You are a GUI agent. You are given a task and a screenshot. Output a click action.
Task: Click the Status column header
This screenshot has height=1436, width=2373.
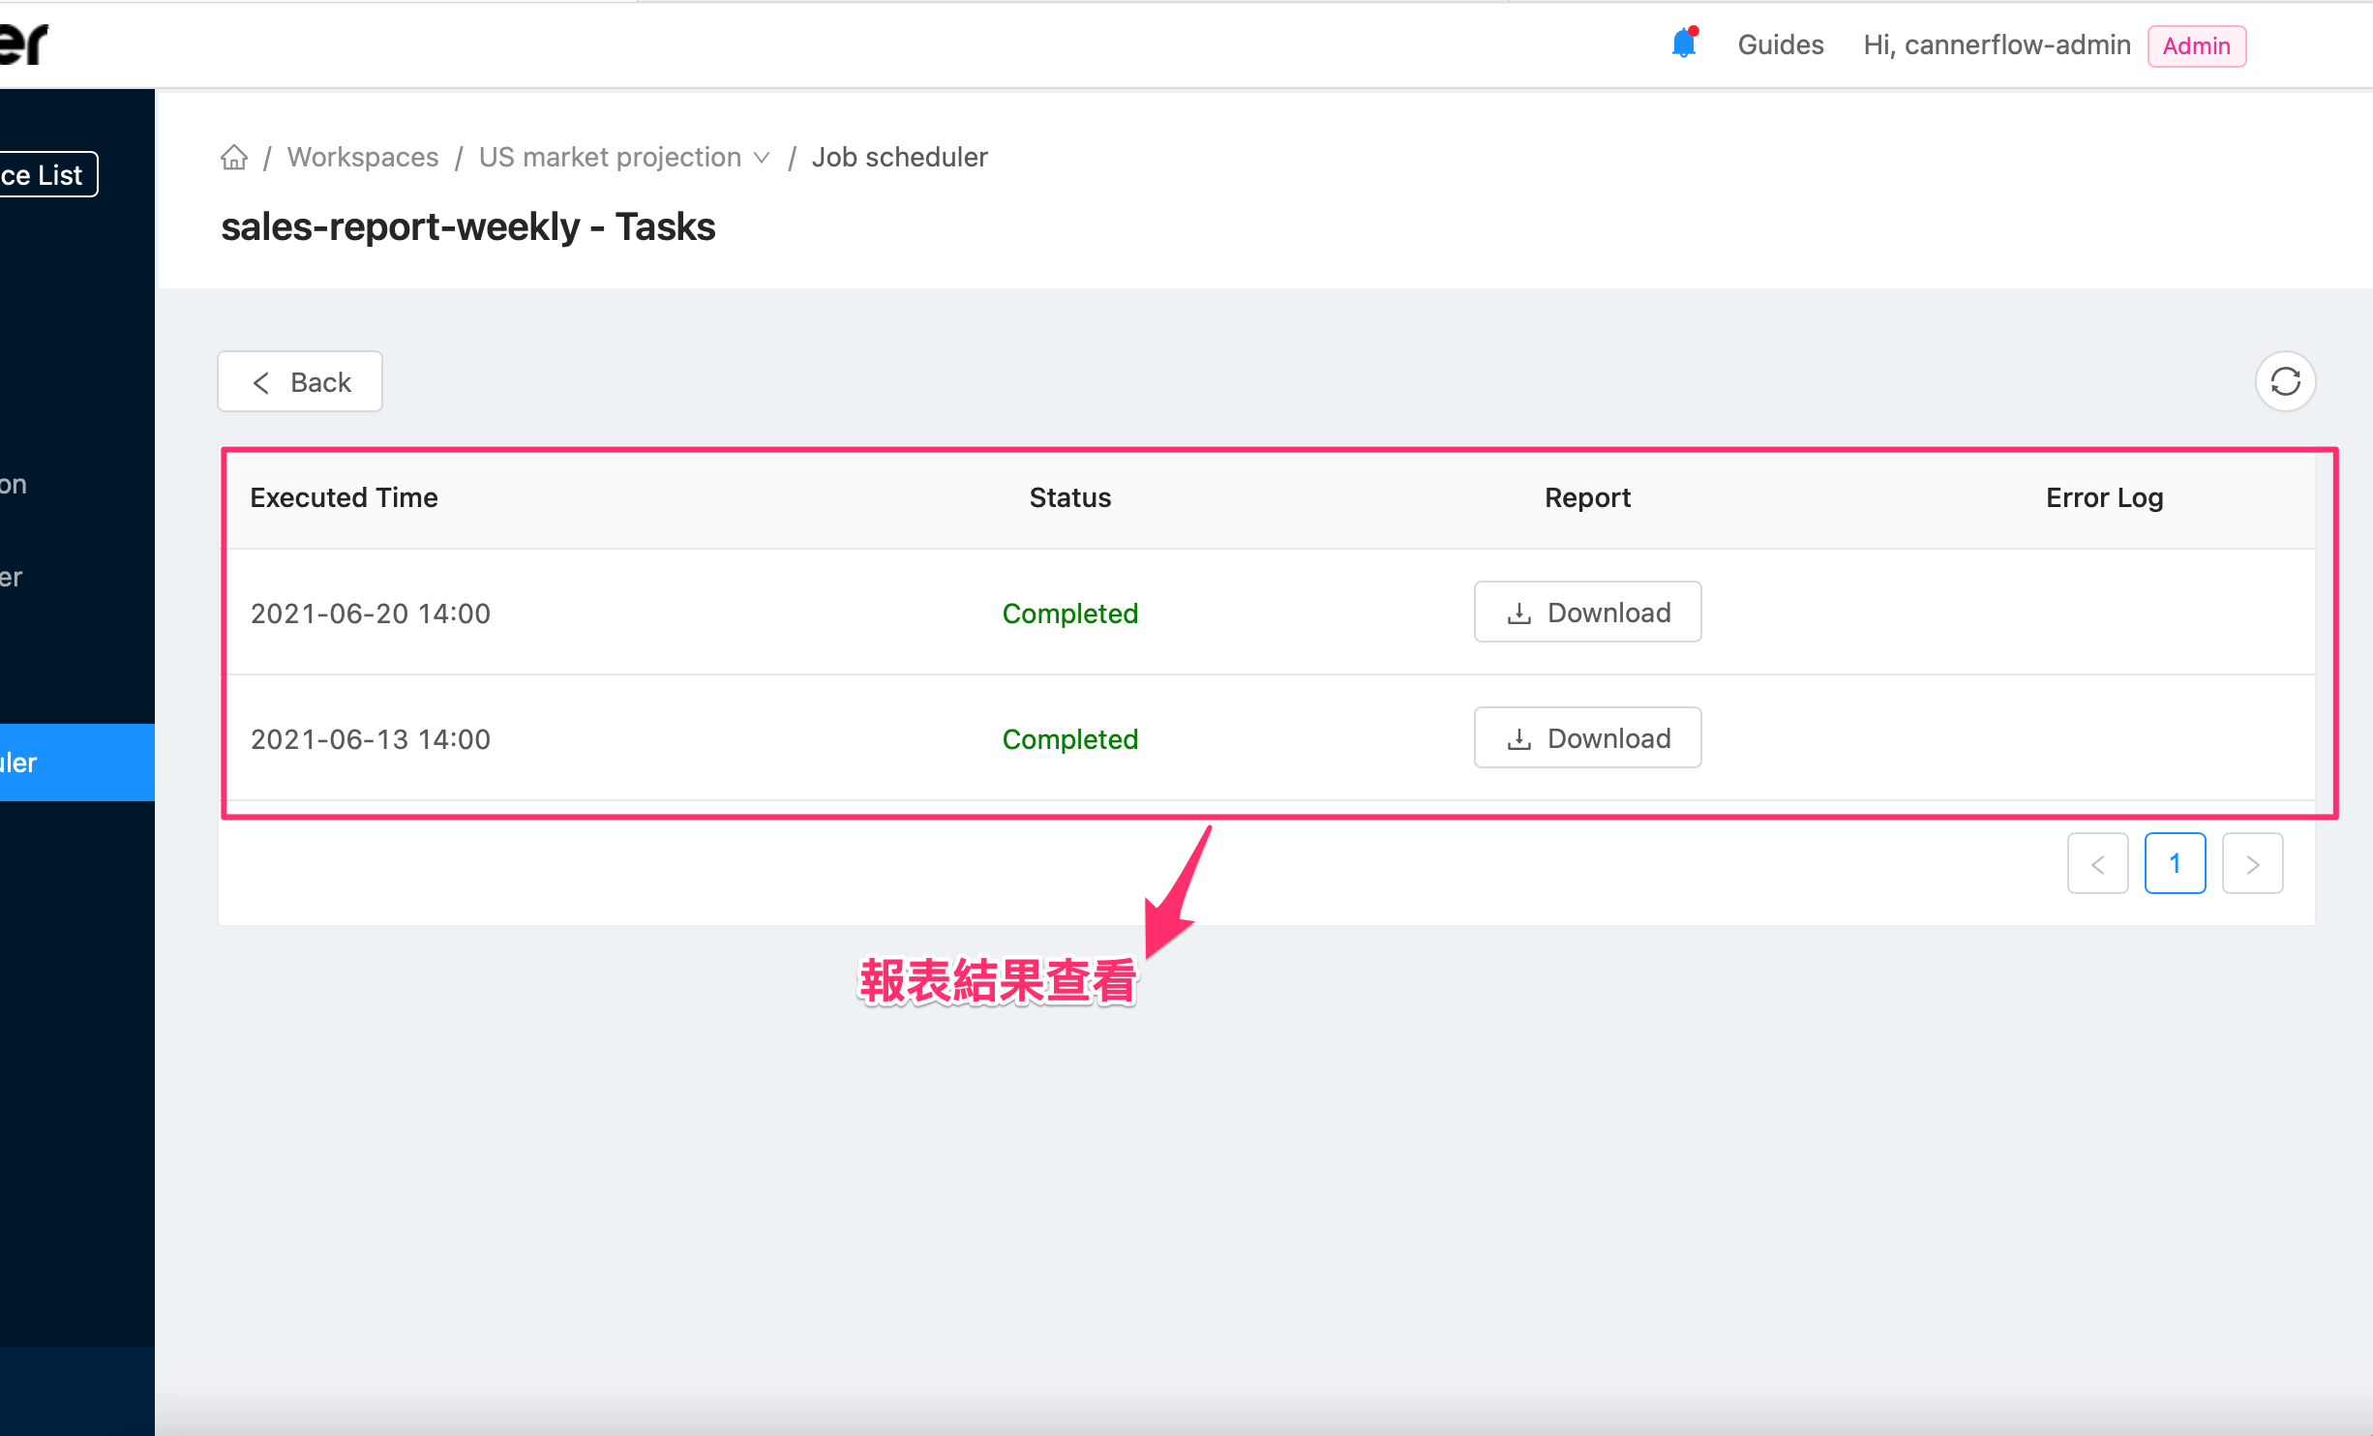pyautogui.click(x=1069, y=497)
